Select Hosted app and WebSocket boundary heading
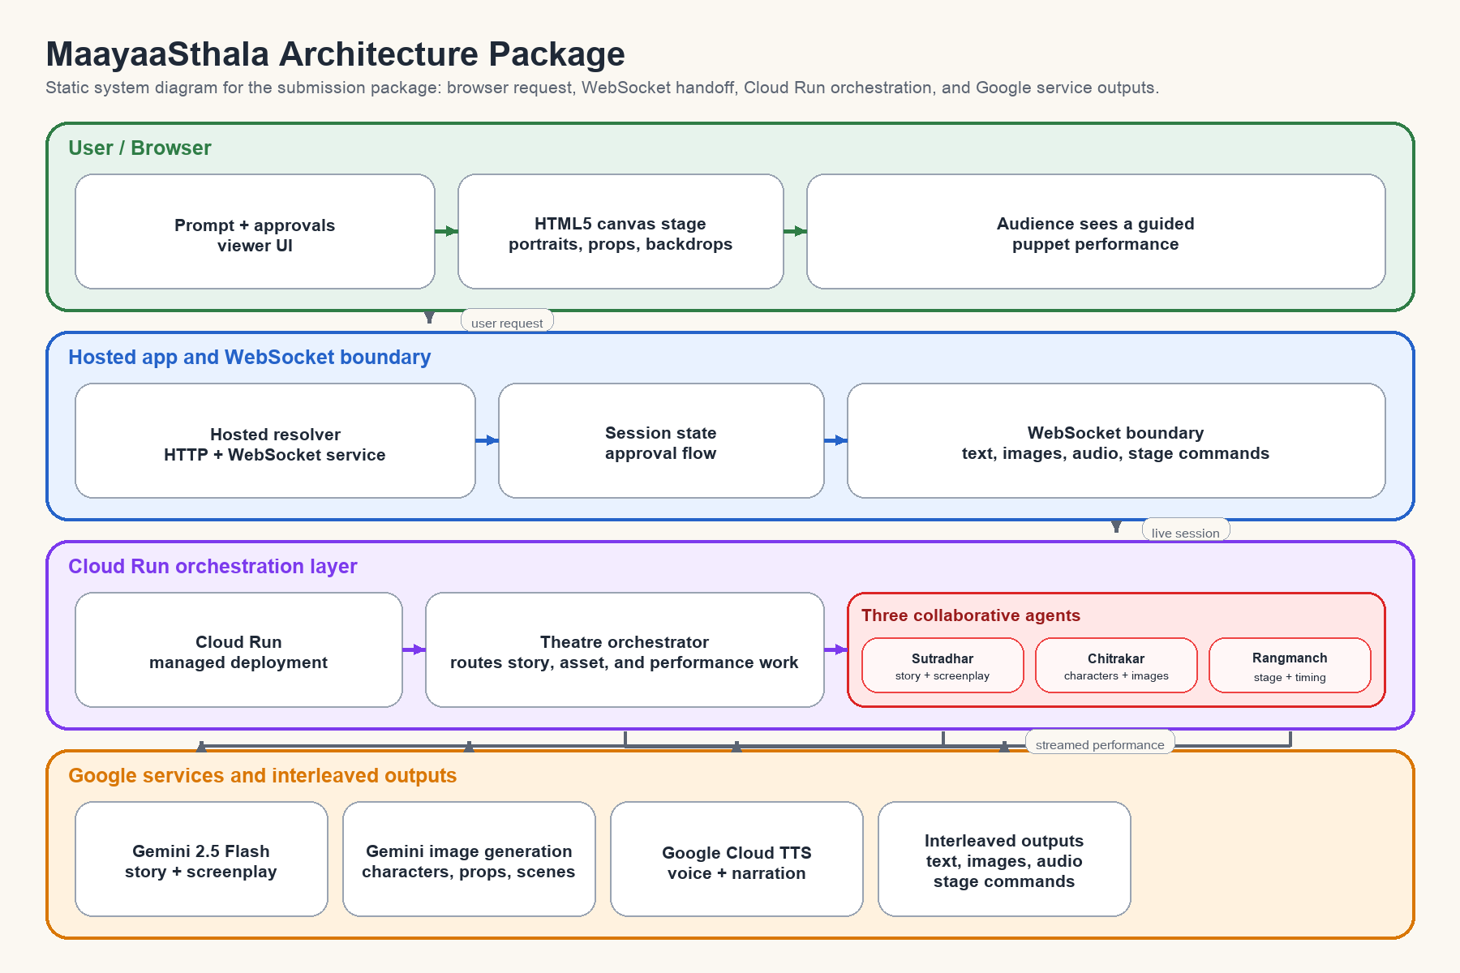 click(x=249, y=357)
